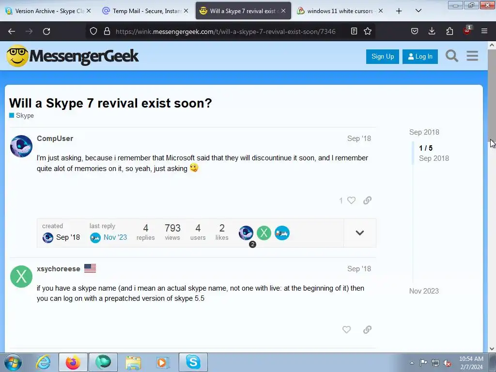
Task: Toggle reader view in address bar
Action: point(354,31)
